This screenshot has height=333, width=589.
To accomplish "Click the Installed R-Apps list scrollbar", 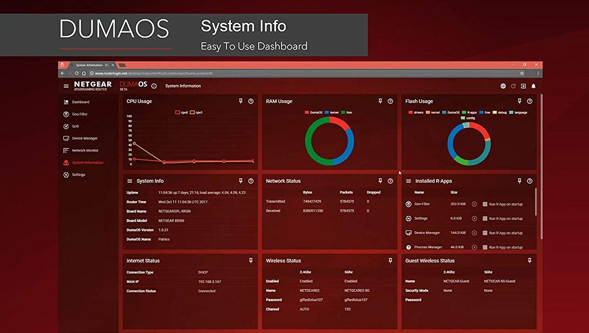I will pyautogui.click(x=536, y=202).
